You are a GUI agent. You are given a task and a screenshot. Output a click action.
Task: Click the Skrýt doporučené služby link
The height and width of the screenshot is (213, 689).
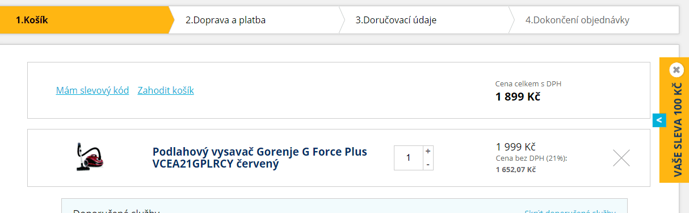tap(570, 212)
